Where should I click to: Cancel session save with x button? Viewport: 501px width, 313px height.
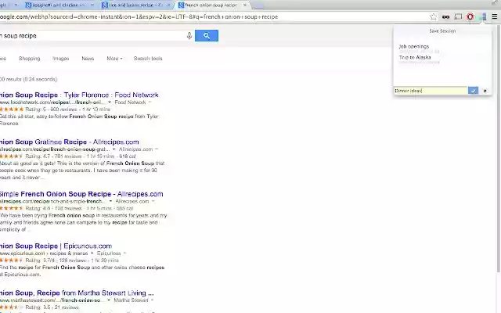point(485,91)
